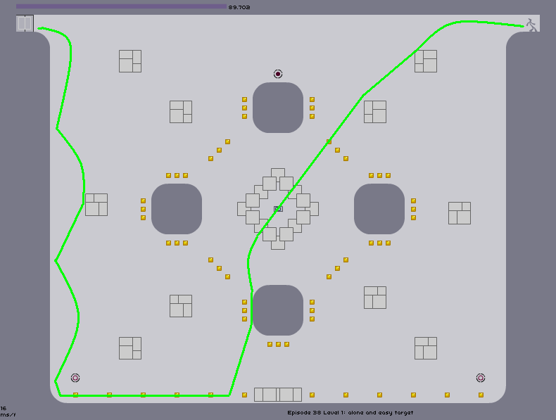
Task: Click the mine in the bottom-right corner
Action: [x=481, y=378]
